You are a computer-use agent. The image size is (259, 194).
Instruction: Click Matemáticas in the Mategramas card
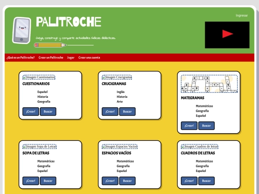pos(204,106)
